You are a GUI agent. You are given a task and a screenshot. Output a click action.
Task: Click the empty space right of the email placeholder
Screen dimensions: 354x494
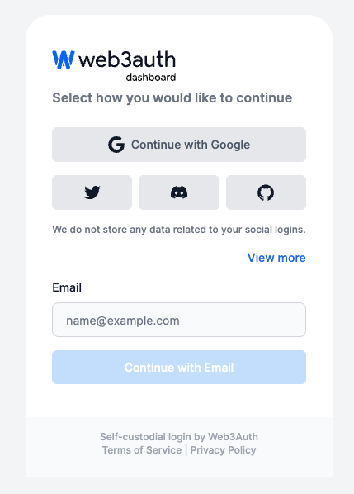coord(241,320)
